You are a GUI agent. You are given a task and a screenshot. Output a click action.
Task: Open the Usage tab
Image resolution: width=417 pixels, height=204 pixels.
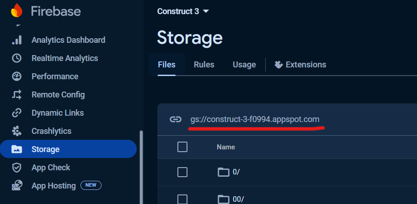[x=244, y=65]
